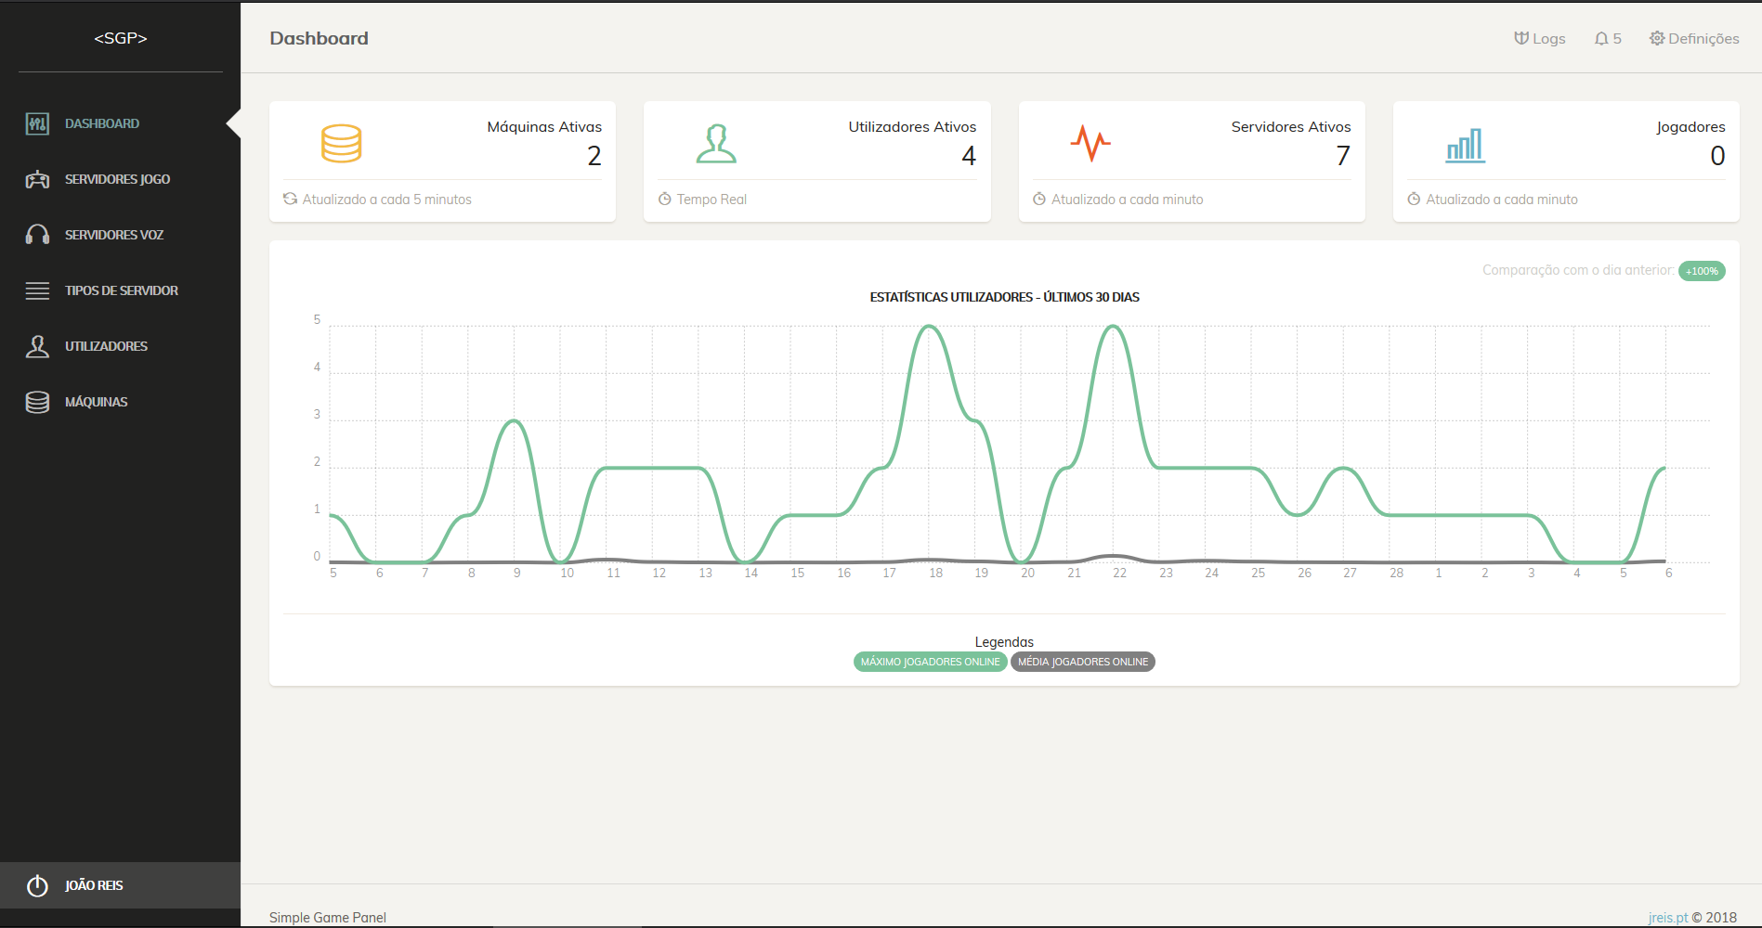The width and height of the screenshot is (1762, 928).
Task: Click the clock icon under Servidores Ativos
Action: coord(1039,199)
